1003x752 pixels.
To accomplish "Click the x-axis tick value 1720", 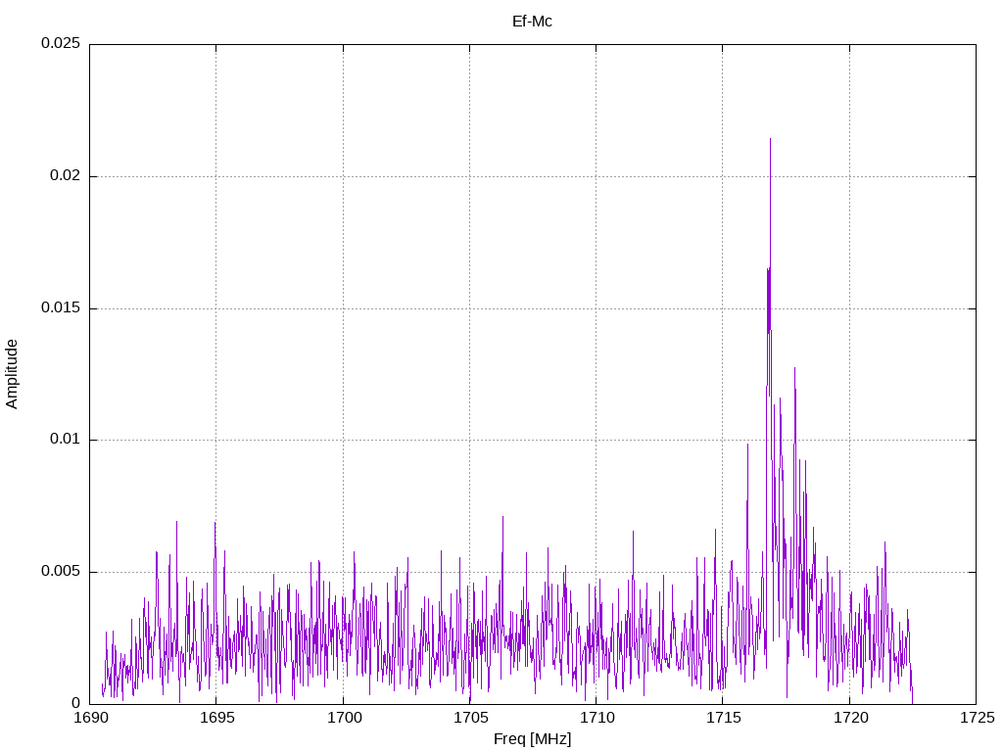I will coord(850,718).
